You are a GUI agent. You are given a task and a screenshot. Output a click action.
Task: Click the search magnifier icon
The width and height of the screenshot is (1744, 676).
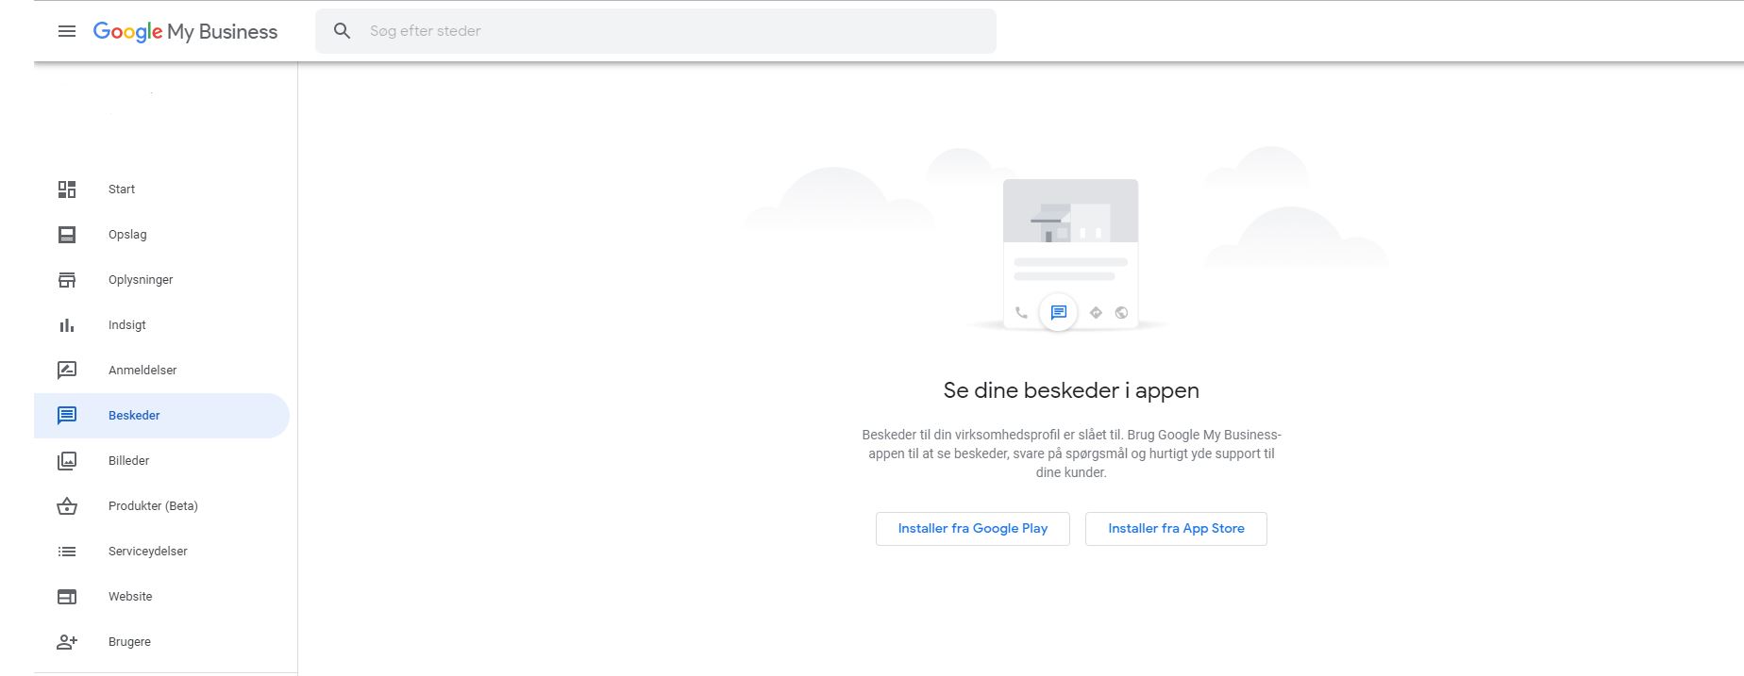pos(343,31)
